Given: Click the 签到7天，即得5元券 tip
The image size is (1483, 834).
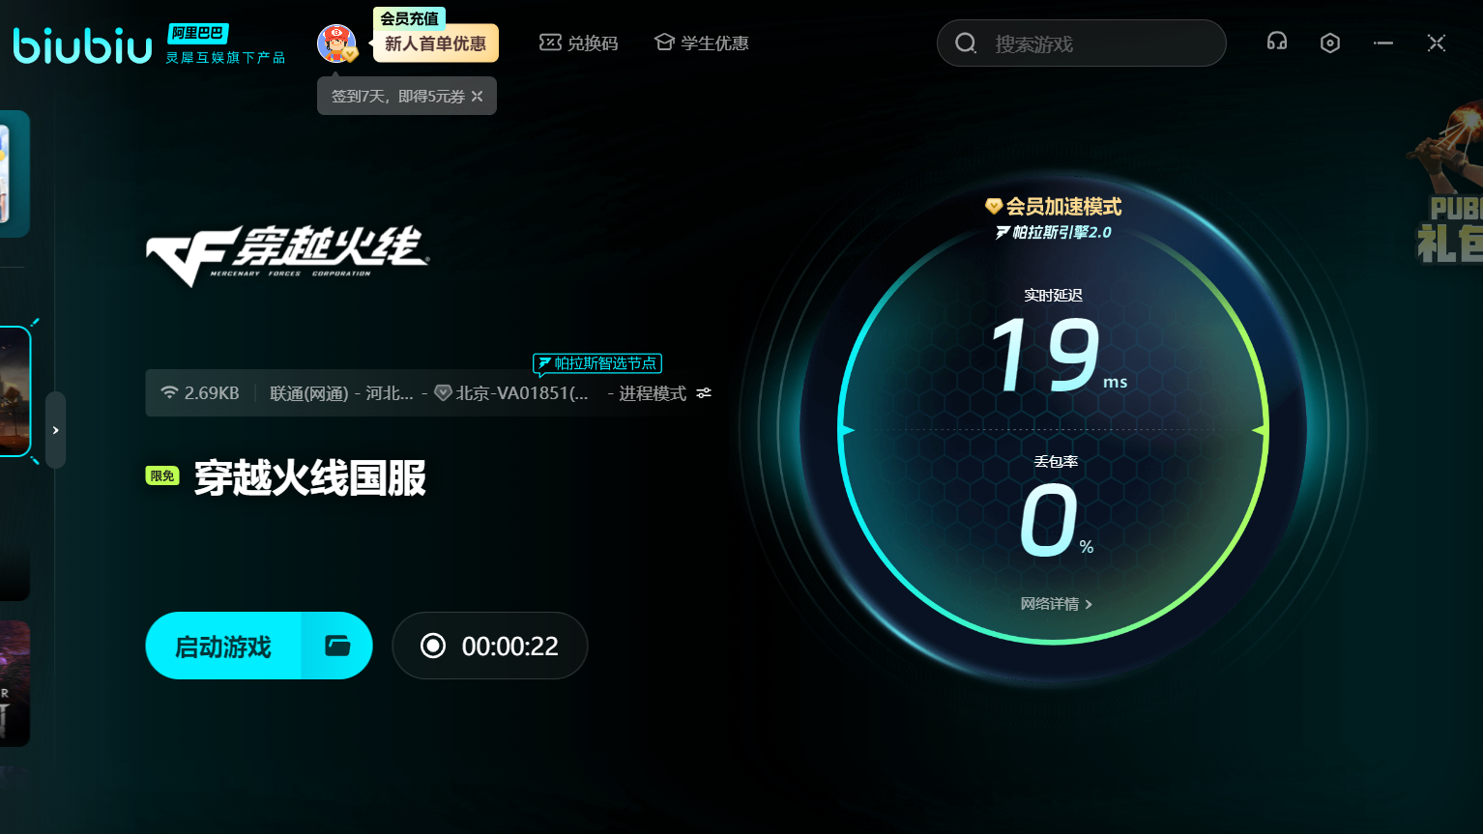Looking at the screenshot, I should (397, 96).
